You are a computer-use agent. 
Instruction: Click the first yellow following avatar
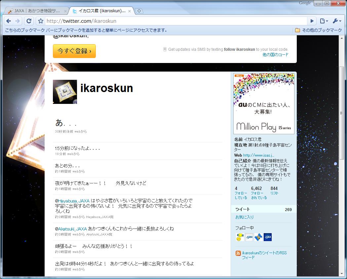[x=240, y=237]
